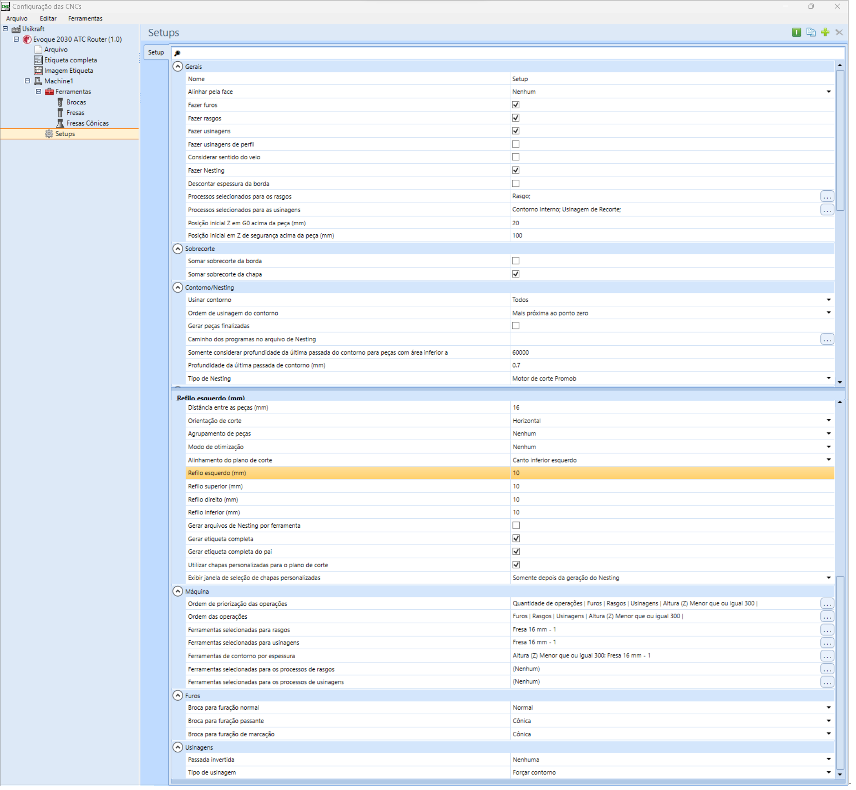Viewport: 856px width, 790px height.
Task: Click the Fresas Cônicas conical cutter icon
Action: click(x=61, y=124)
